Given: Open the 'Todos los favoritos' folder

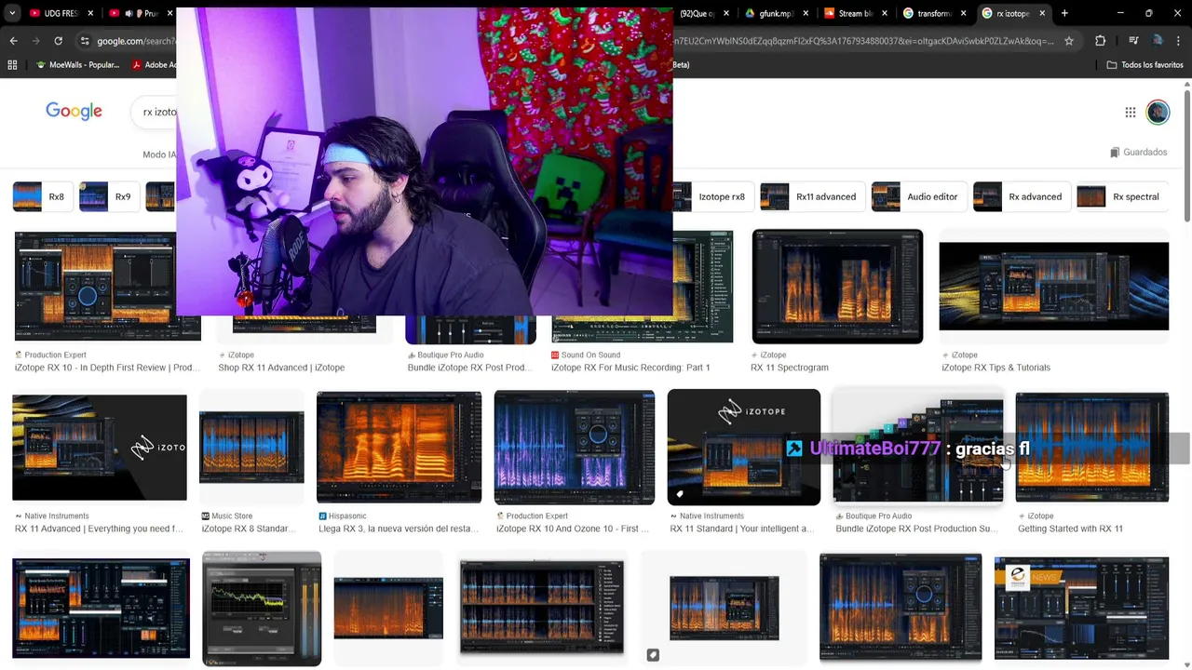Looking at the screenshot, I should (x=1145, y=65).
